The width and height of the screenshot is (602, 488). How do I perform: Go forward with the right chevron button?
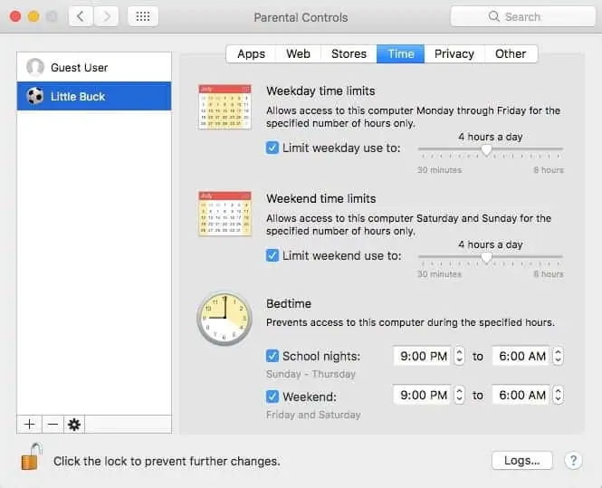(106, 16)
